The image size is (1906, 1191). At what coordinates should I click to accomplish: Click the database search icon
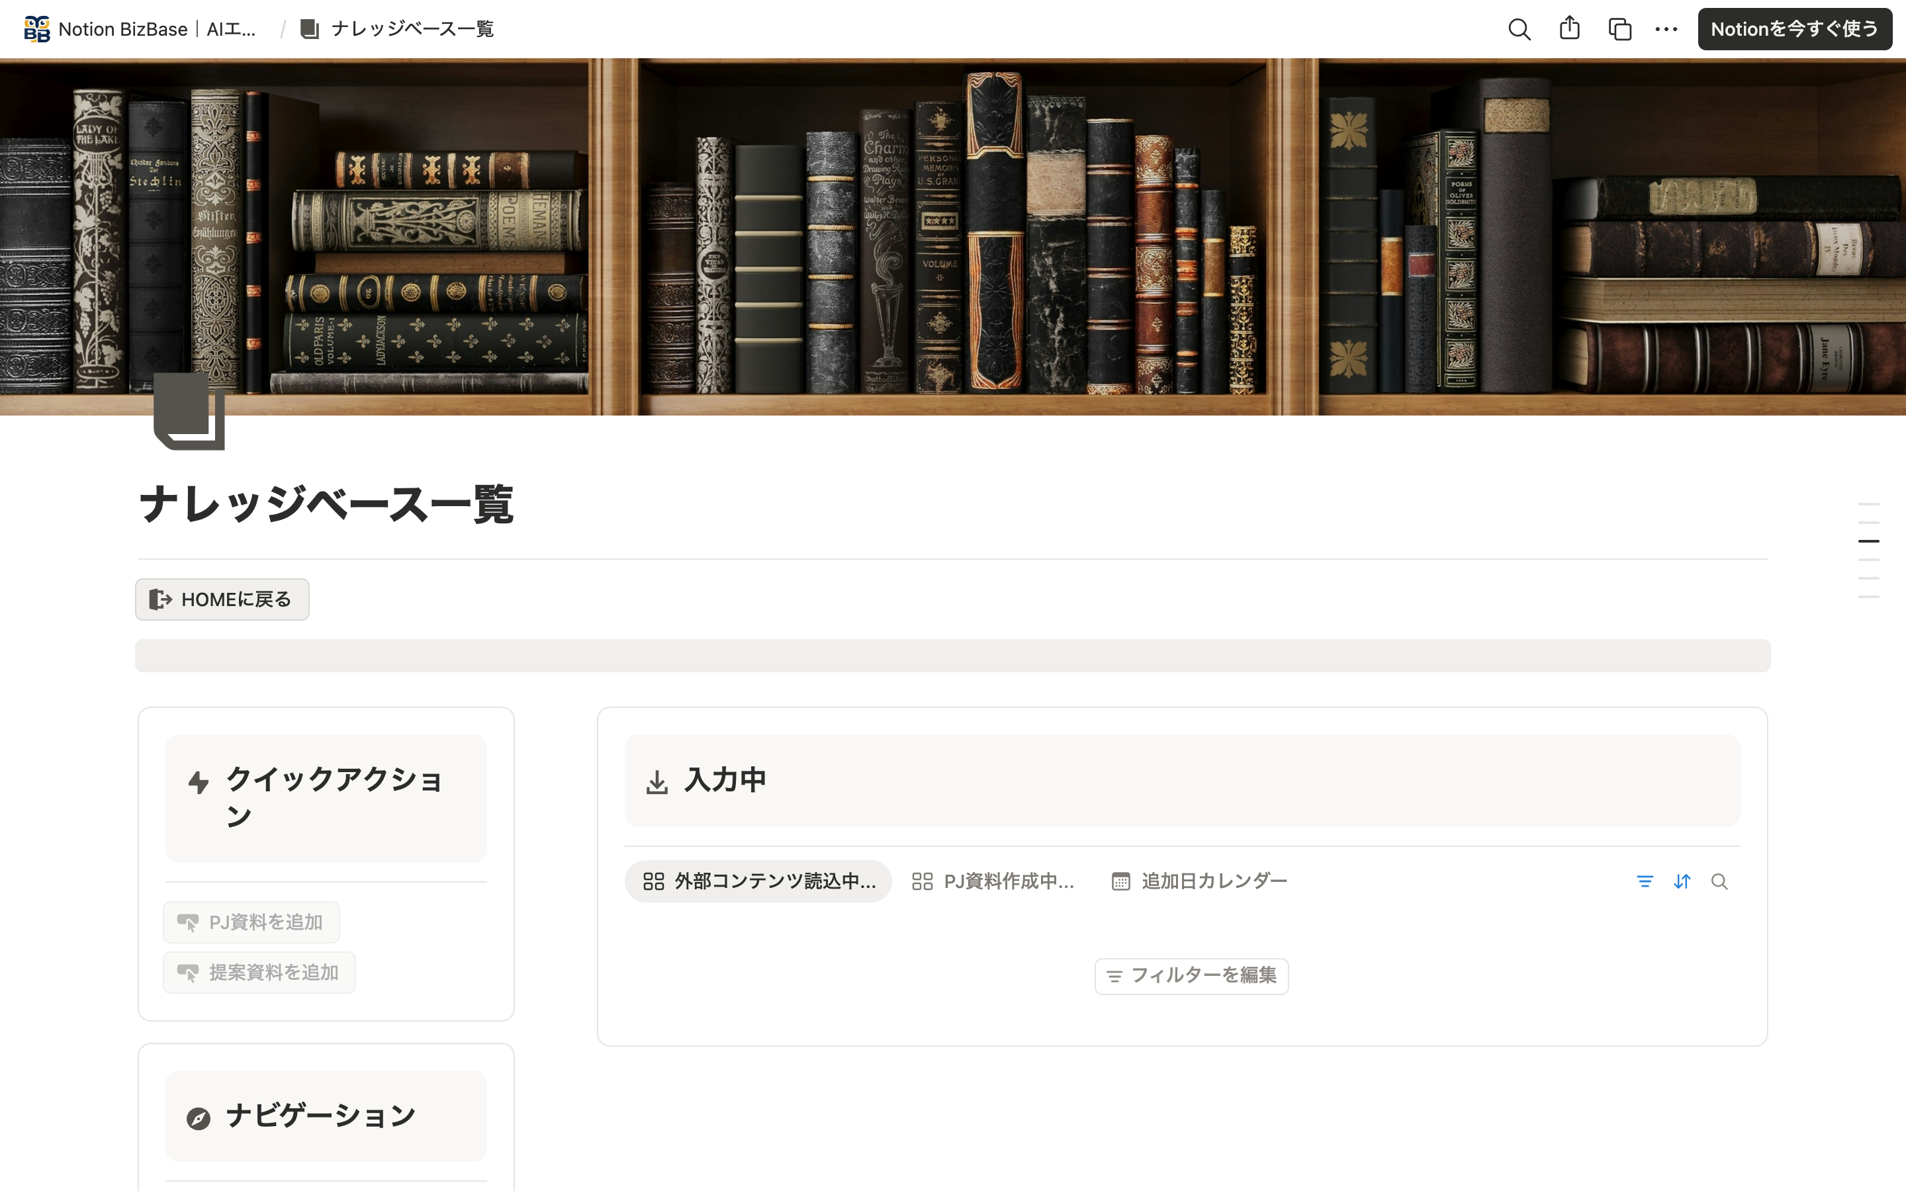(1719, 881)
